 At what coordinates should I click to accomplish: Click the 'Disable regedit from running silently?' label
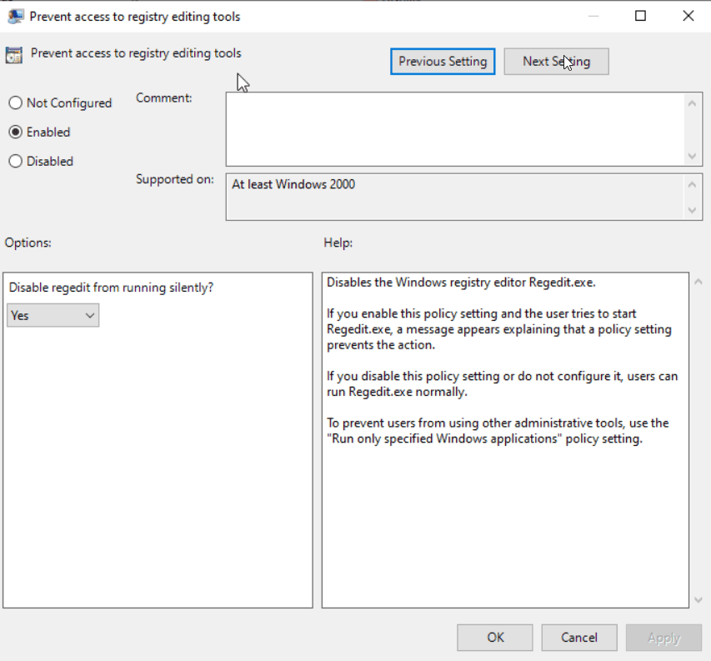point(111,288)
